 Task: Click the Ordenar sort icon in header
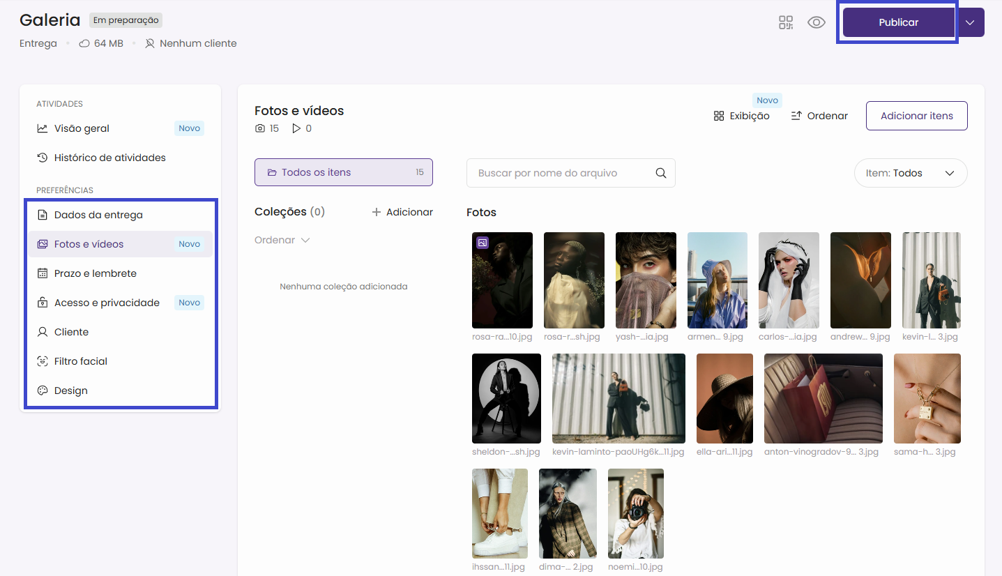796,116
